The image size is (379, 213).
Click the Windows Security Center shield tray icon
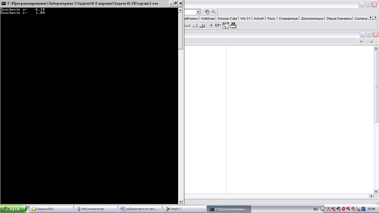tap(343, 209)
